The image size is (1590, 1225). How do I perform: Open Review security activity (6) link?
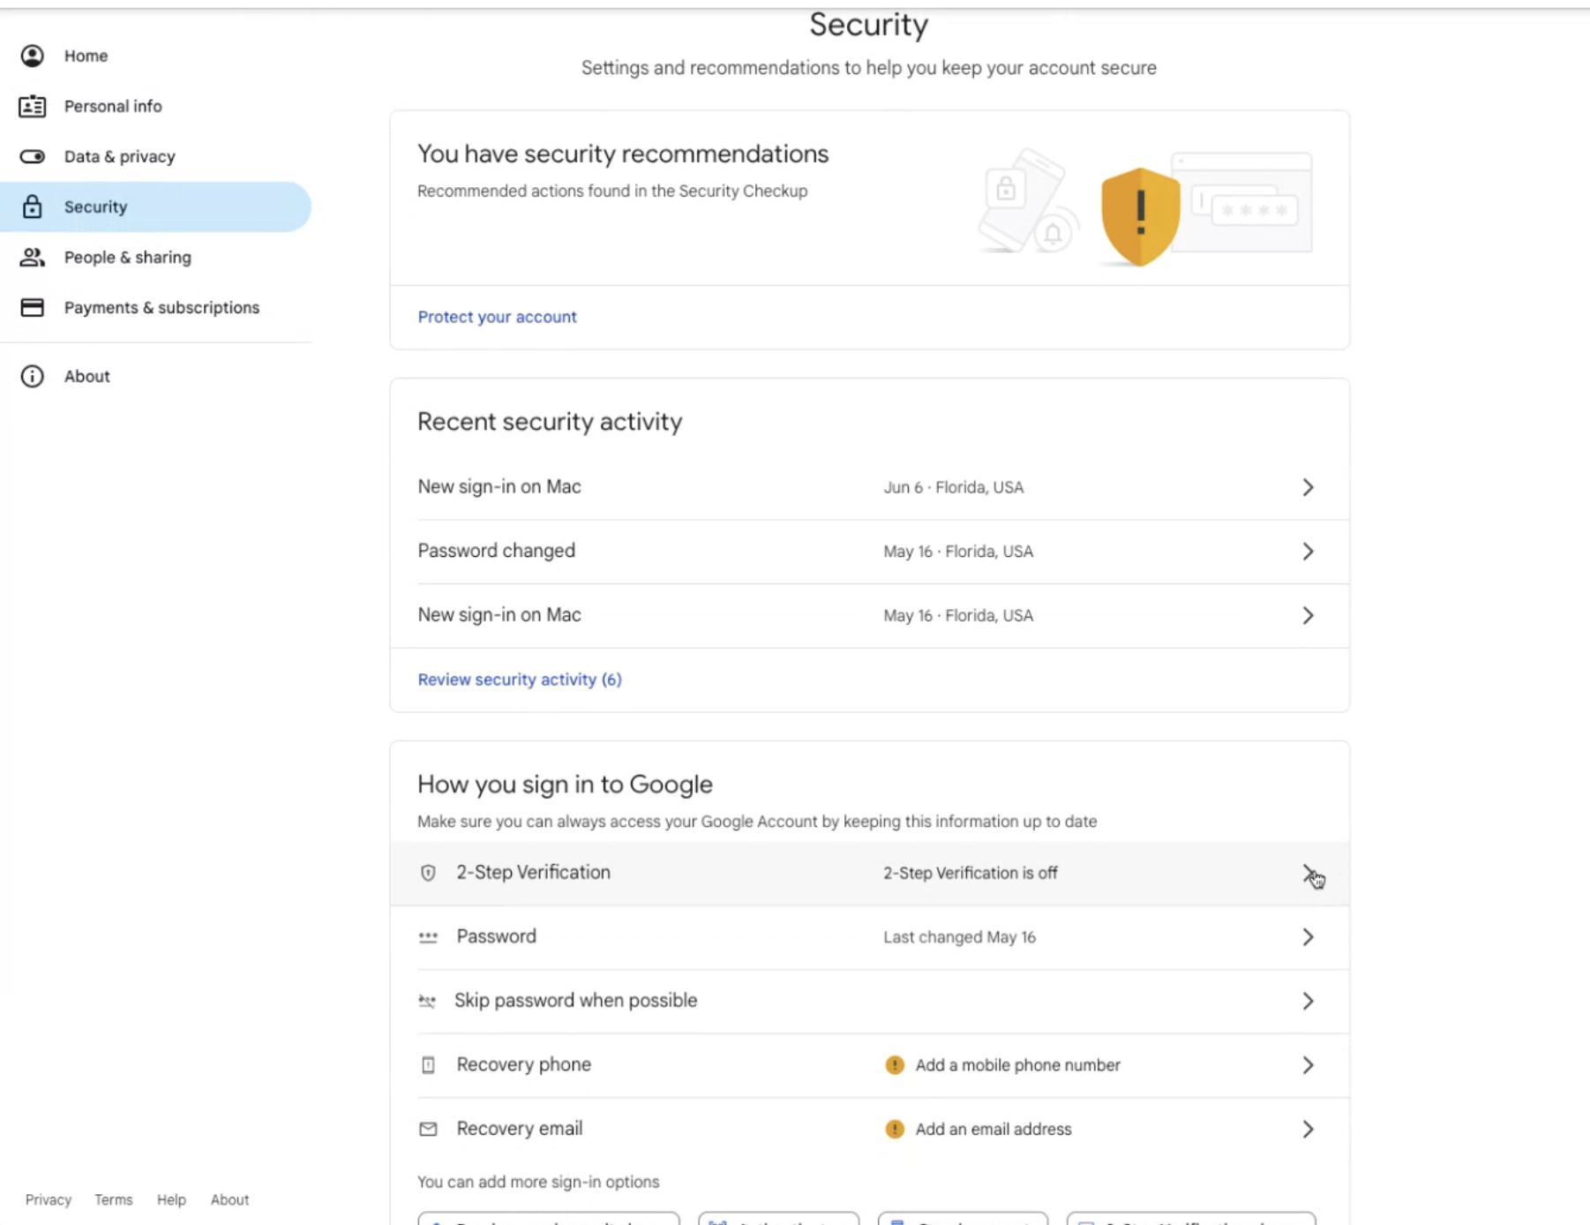(519, 680)
